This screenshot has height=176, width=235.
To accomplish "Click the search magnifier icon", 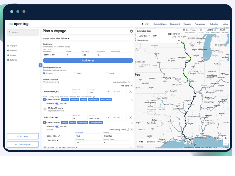I will [10, 32].
